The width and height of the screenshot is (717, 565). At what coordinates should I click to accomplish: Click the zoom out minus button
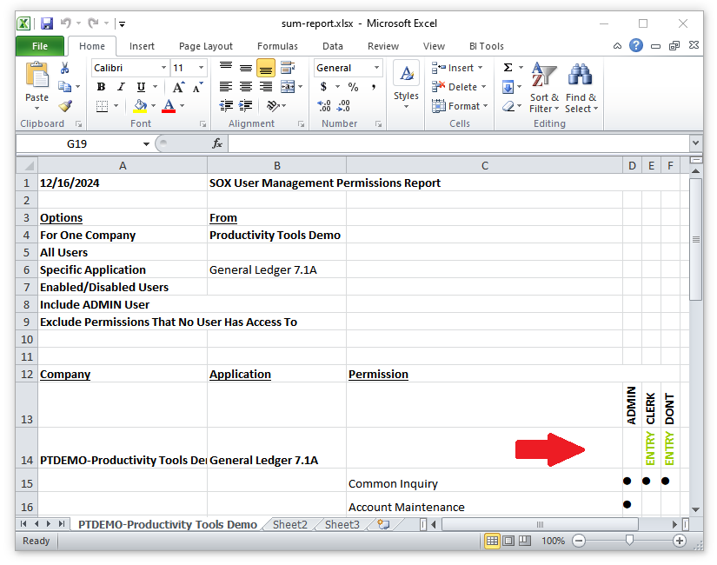coord(579,541)
